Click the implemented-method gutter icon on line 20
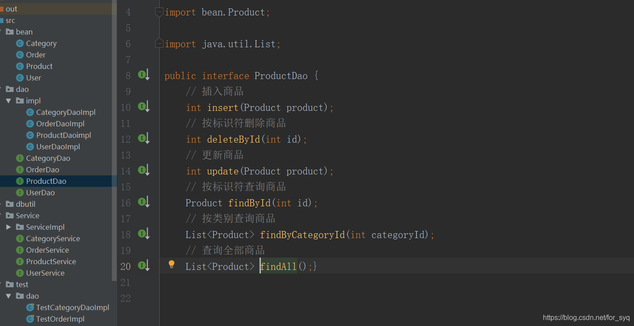The width and height of the screenshot is (634, 326). point(144,266)
